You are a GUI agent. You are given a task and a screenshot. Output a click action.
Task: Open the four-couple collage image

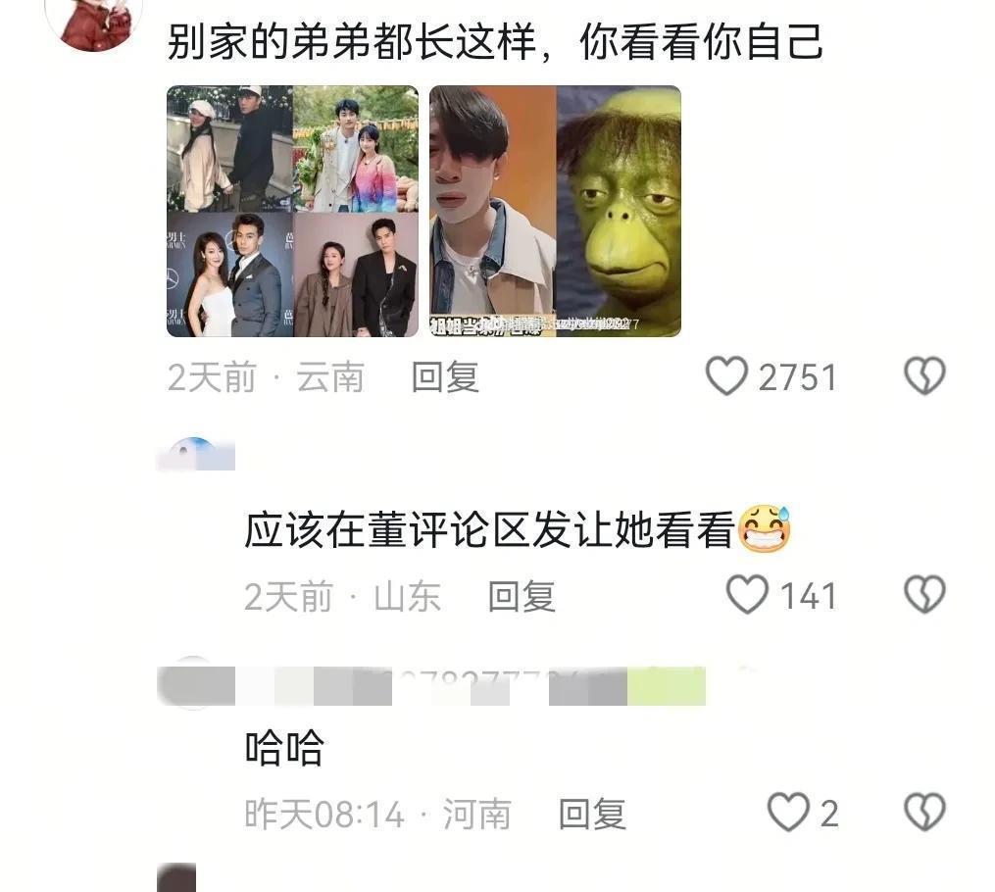(292, 212)
